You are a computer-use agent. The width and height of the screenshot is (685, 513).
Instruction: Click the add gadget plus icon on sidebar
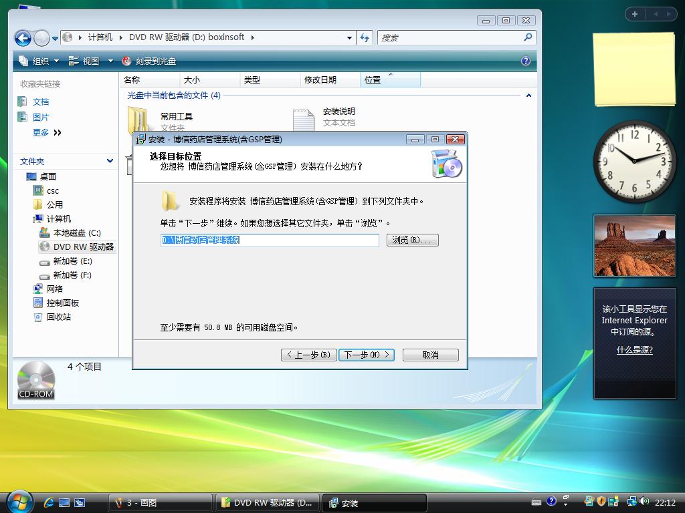634,14
